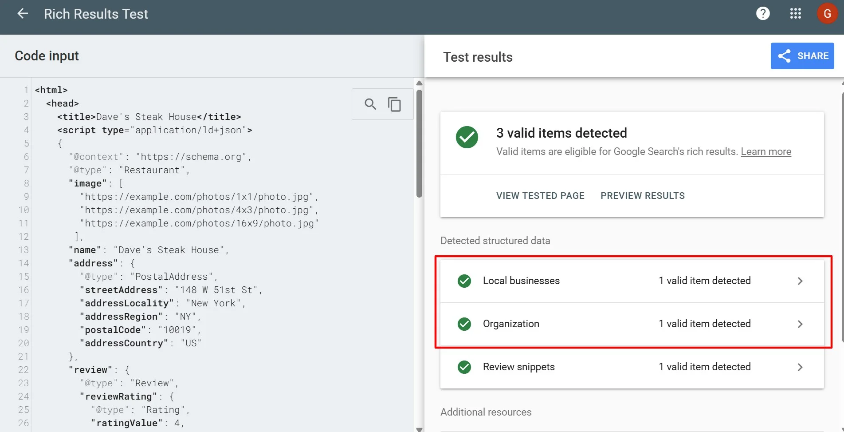844x432 pixels.
Task: Click the Local businesses green check icon
Action: tap(464, 281)
